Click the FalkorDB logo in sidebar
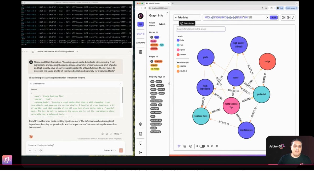 tap(141, 16)
